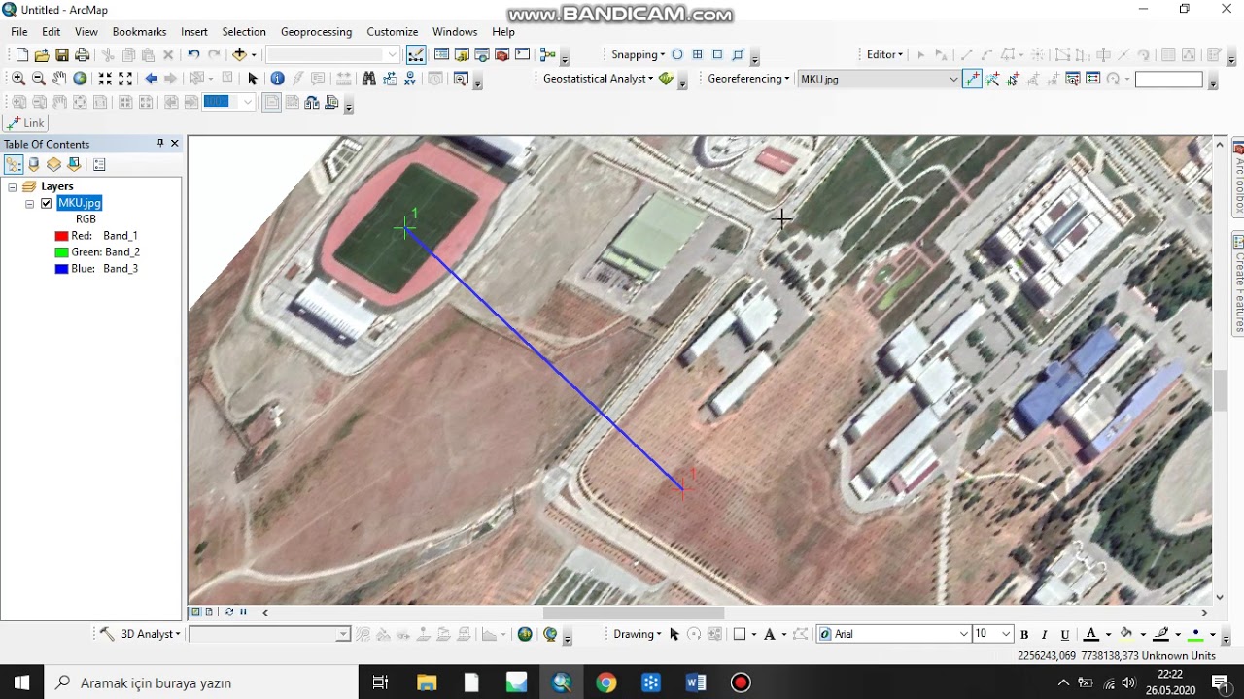Open the ArcToolbox window icon

click(502, 55)
